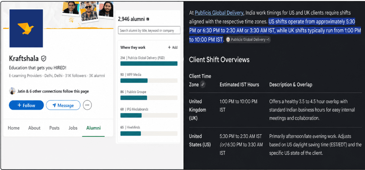Click the link icon beside Client Time Zone
The image size is (365, 170).
(x=202, y=85)
